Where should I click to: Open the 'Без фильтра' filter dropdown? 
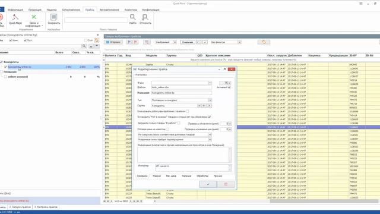coord(239,42)
